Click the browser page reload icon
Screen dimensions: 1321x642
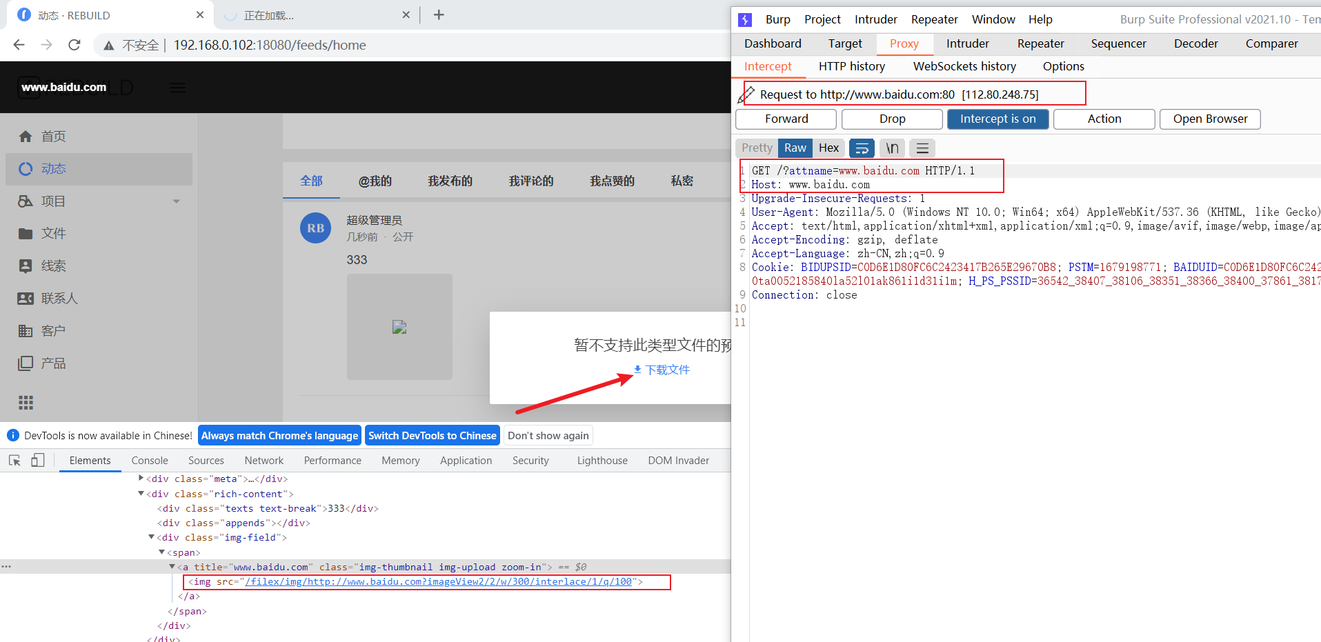pos(74,45)
